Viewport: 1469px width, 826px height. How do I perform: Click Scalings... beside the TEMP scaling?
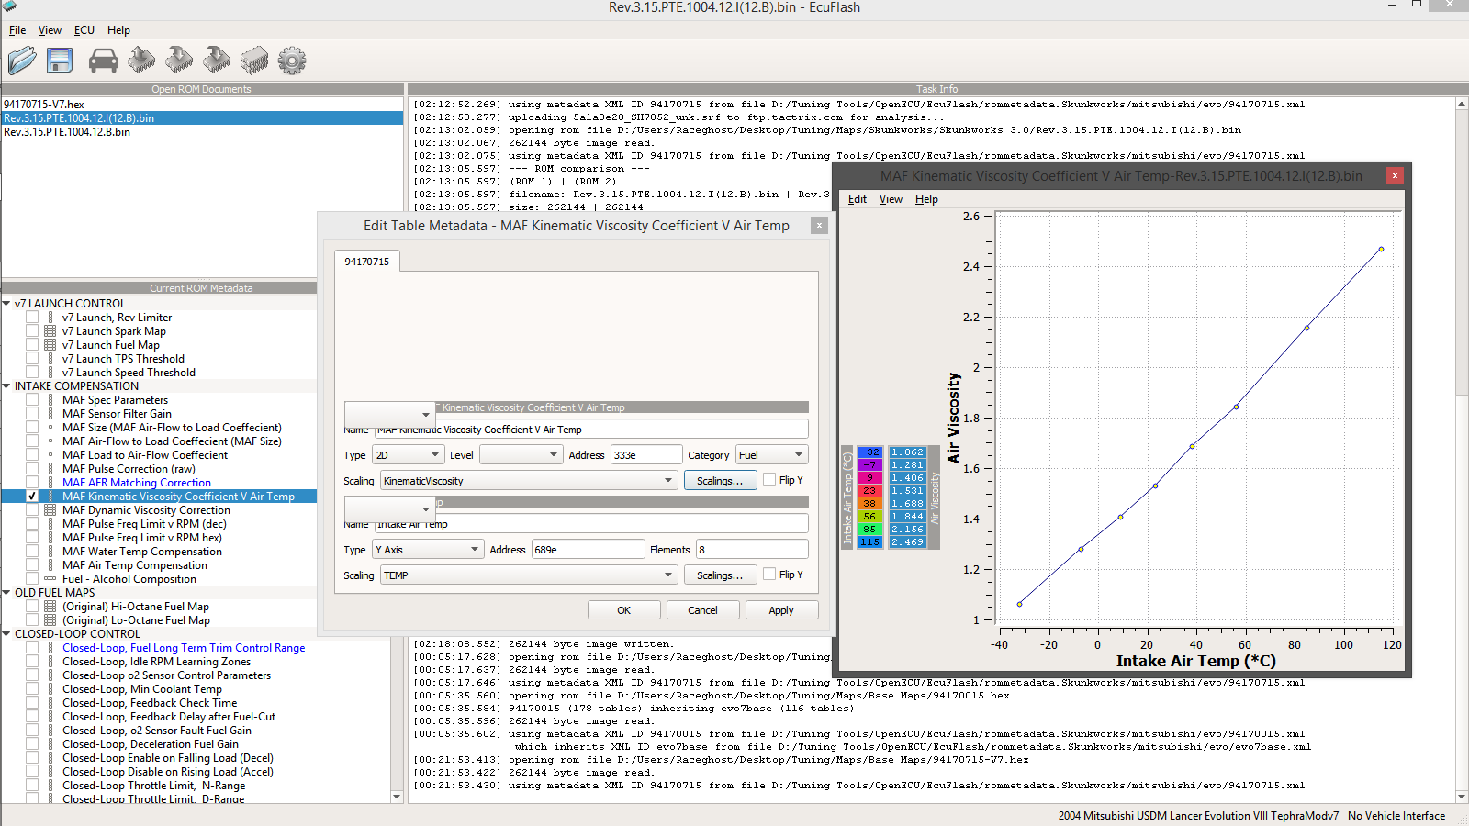click(720, 575)
